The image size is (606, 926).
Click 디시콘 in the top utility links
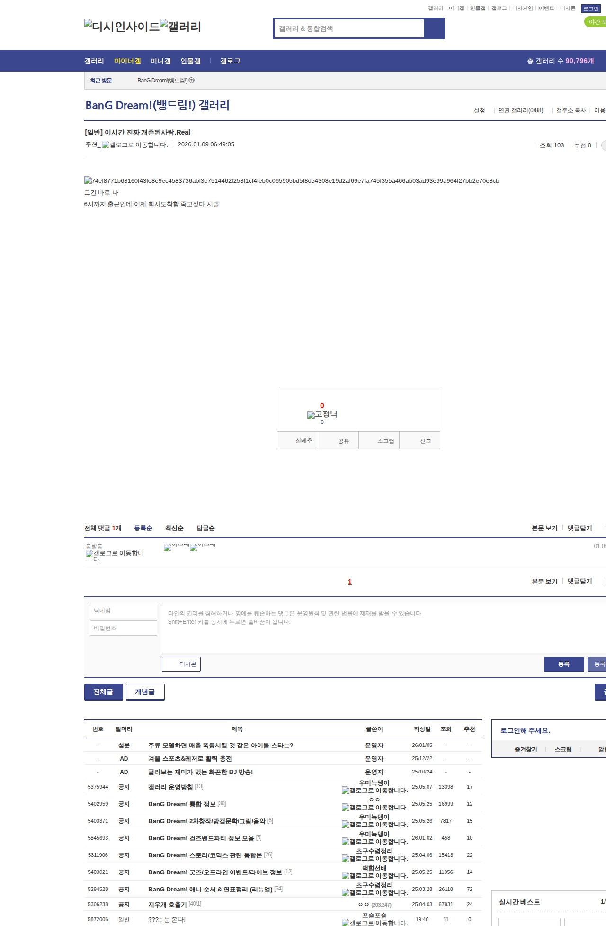tap(568, 9)
